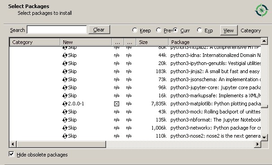The width and height of the screenshot is (272, 165).
Task: Click the 44k size cell
Action: [x=162, y=55]
